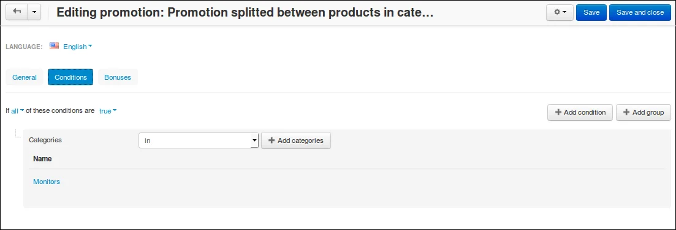The width and height of the screenshot is (676, 230).
Task: Click the plus Add condition button
Action: click(x=580, y=112)
